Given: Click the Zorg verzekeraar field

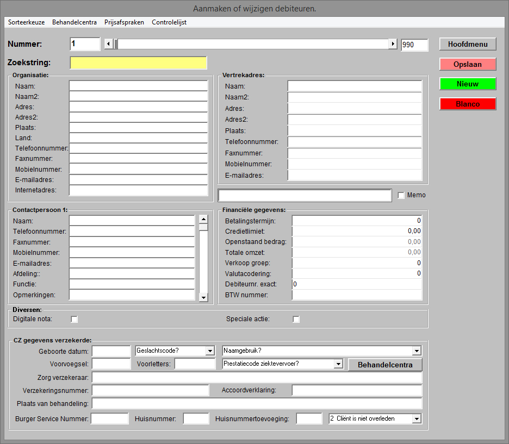Looking at the screenshot, I should click(257, 378).
